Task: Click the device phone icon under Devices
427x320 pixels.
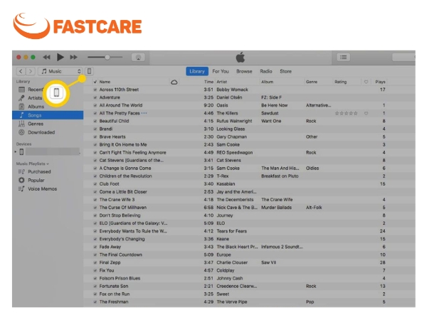Action: (21, 152)
